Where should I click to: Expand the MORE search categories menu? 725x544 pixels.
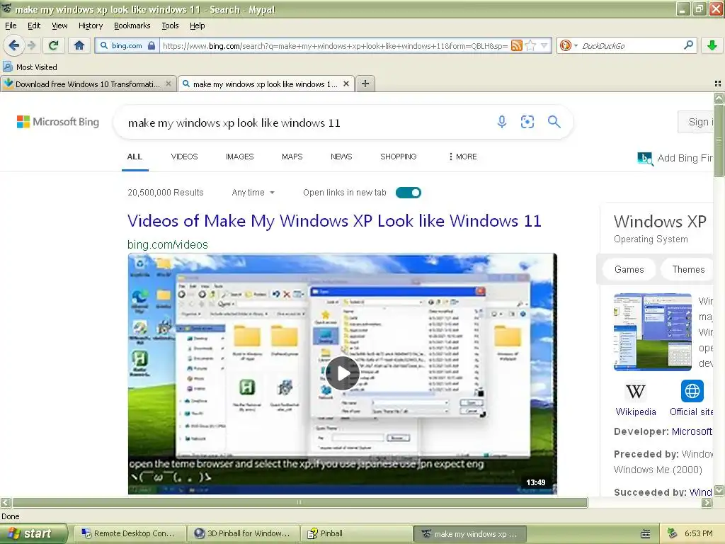(x=463, y=157)
